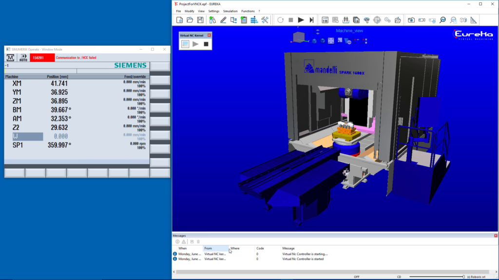Open the tool library icon with green check

pos(212,20)
